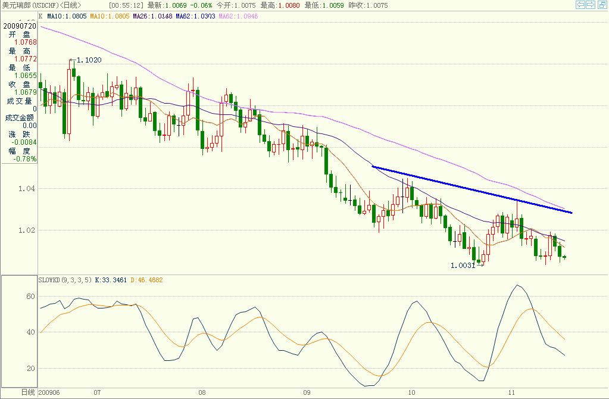Screen dimensions: 609x399
Task: Click the 09 month marker on timeline
Action: [x=307, y=392]
